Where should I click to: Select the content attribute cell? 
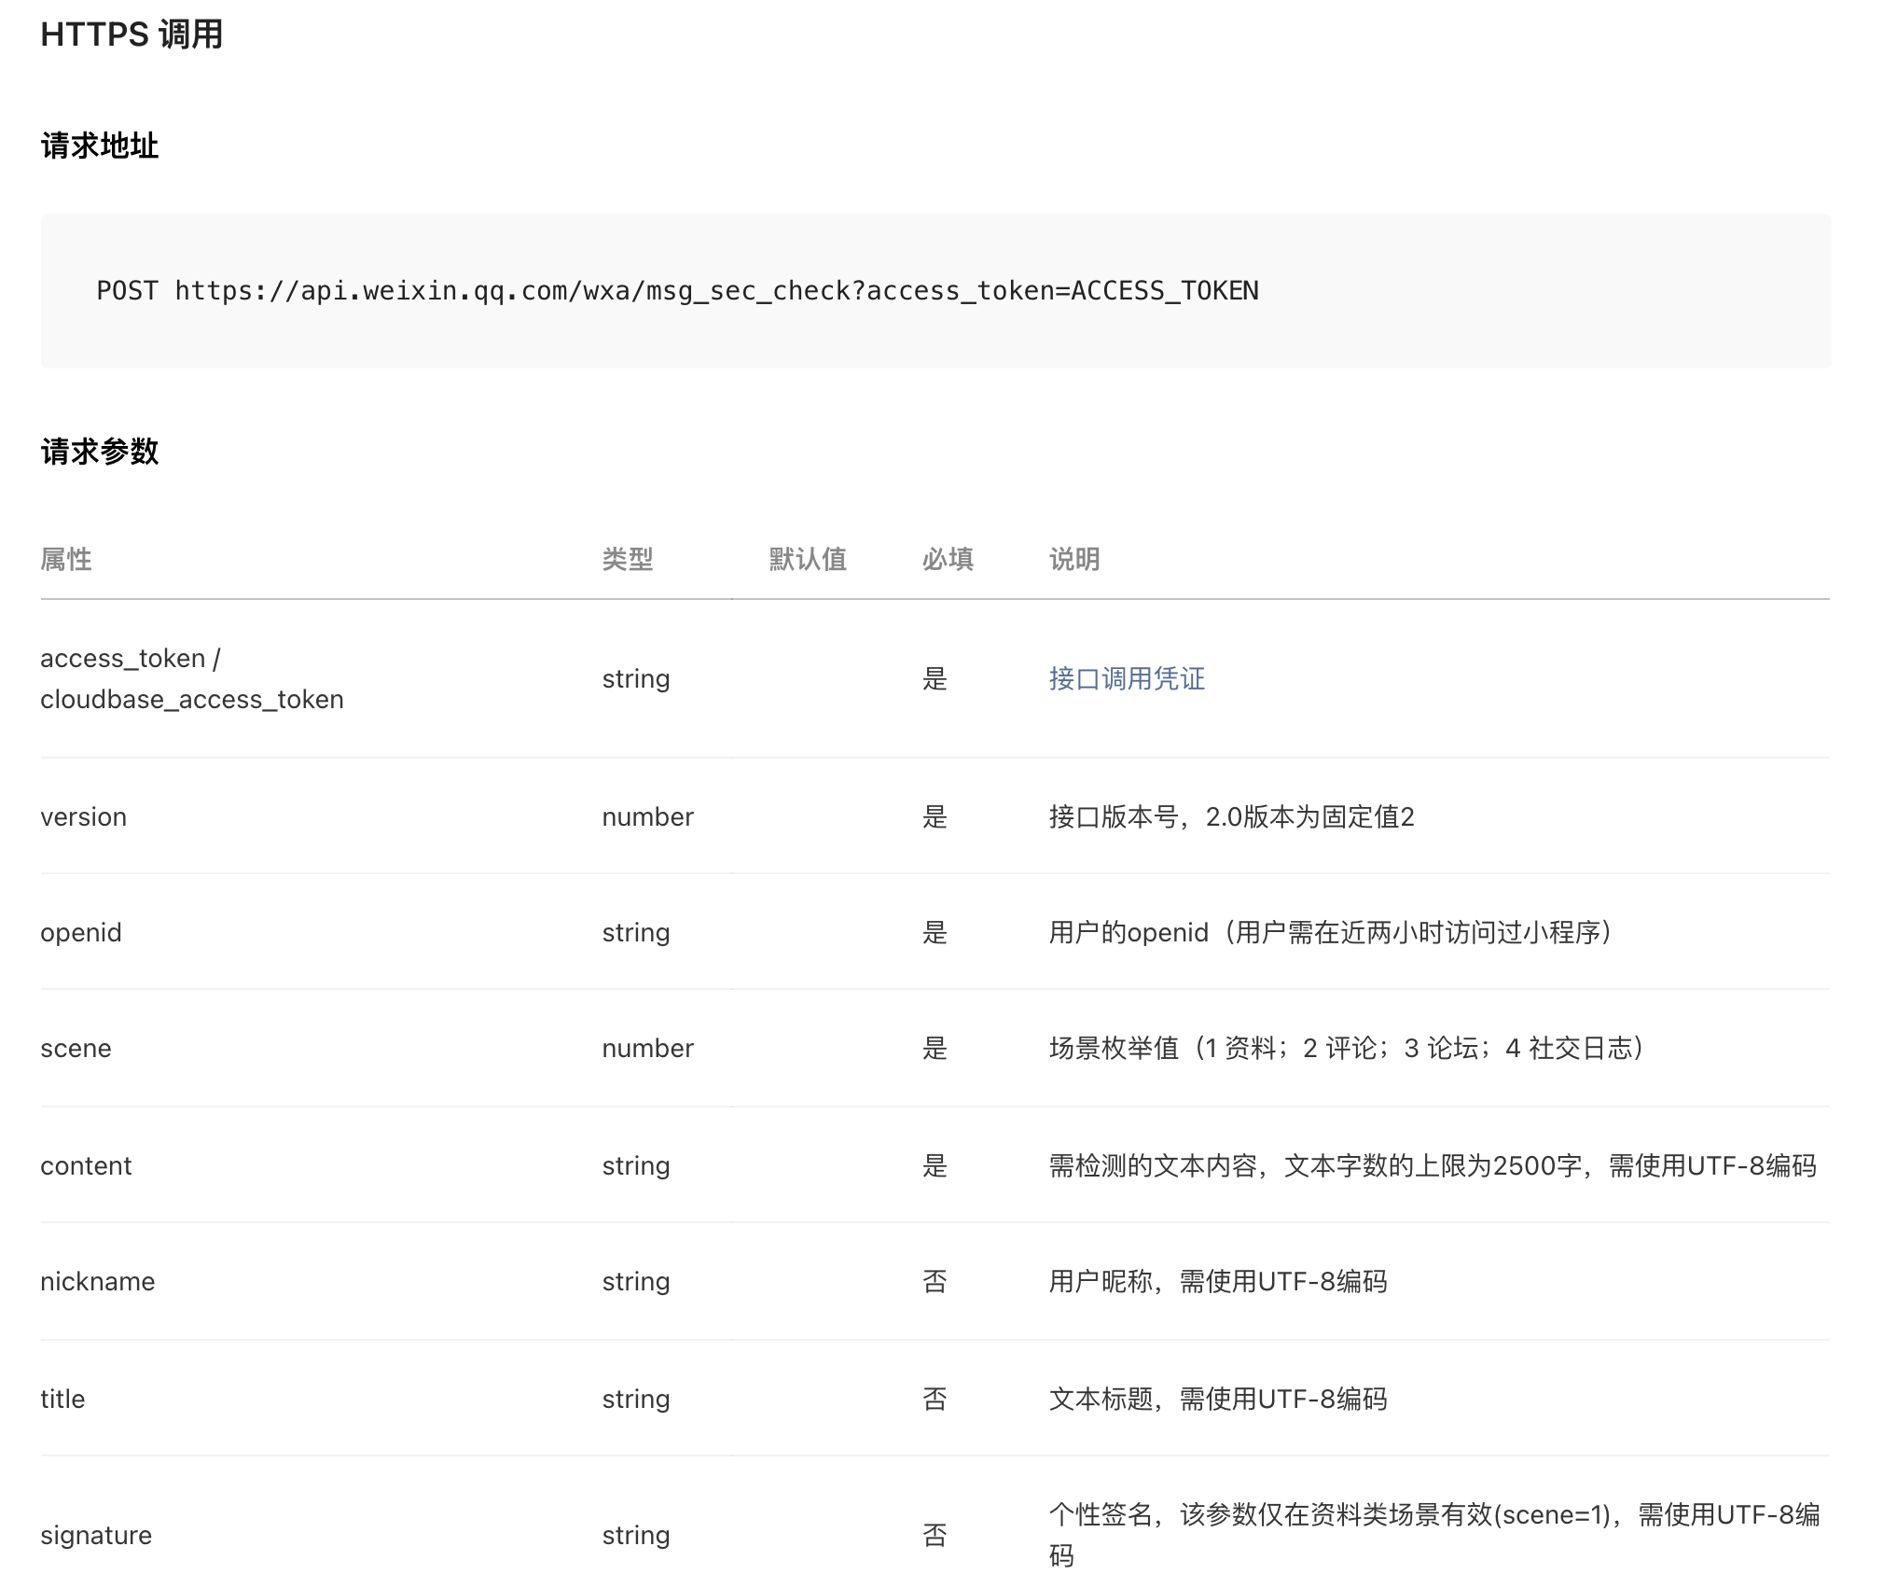click(86, 1165)
